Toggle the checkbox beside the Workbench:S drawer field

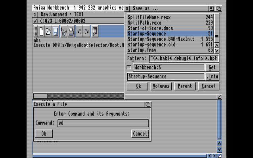pyautogui.click(x=129, y=67)
